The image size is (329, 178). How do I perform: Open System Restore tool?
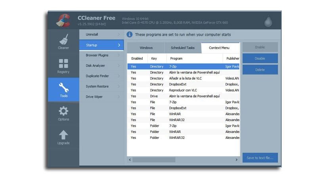pyautogui.click(x=101, y=86)
